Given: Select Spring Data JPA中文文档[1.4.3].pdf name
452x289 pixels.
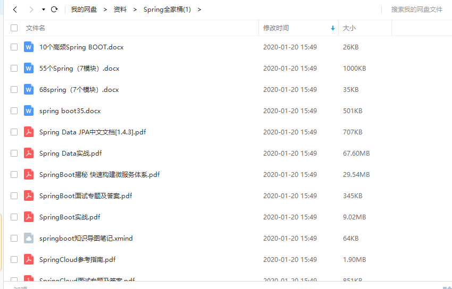Looking at the screenshot, I should pyautogui.click(x=93, y=132).
